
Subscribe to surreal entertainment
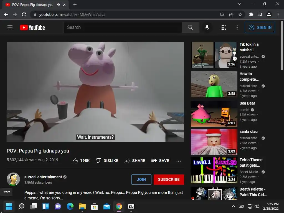[169, 179]
